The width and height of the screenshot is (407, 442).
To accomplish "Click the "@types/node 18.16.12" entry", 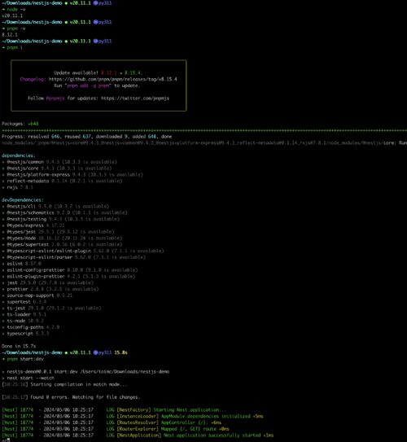I will 62,239.
